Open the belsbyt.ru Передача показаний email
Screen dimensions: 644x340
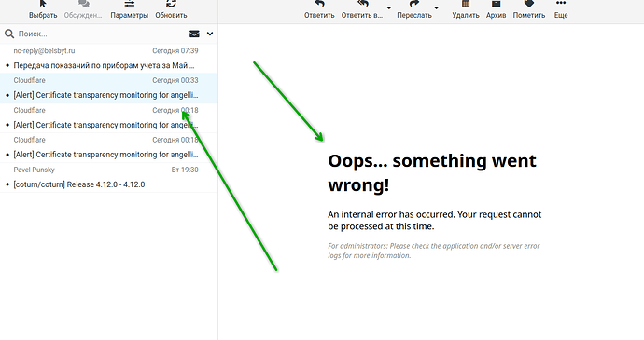[109, 59]
